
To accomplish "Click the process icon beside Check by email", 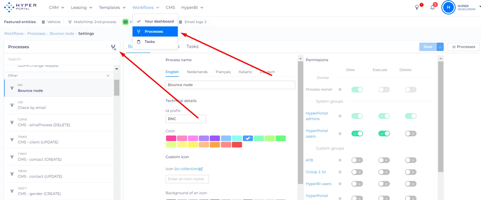I will 12,105.
